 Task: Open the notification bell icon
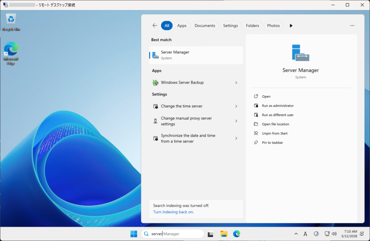coord(362,234)
